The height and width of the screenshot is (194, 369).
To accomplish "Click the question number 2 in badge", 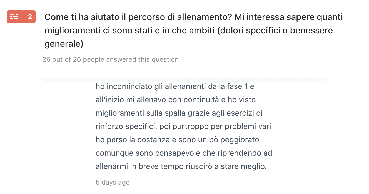I will pyautogui.click(x=30, y=17).
